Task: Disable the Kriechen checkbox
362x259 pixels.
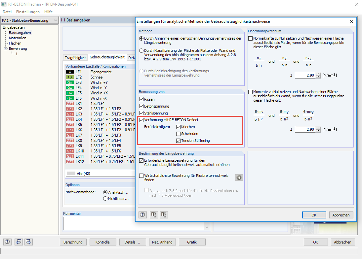Action: point(179,127)
